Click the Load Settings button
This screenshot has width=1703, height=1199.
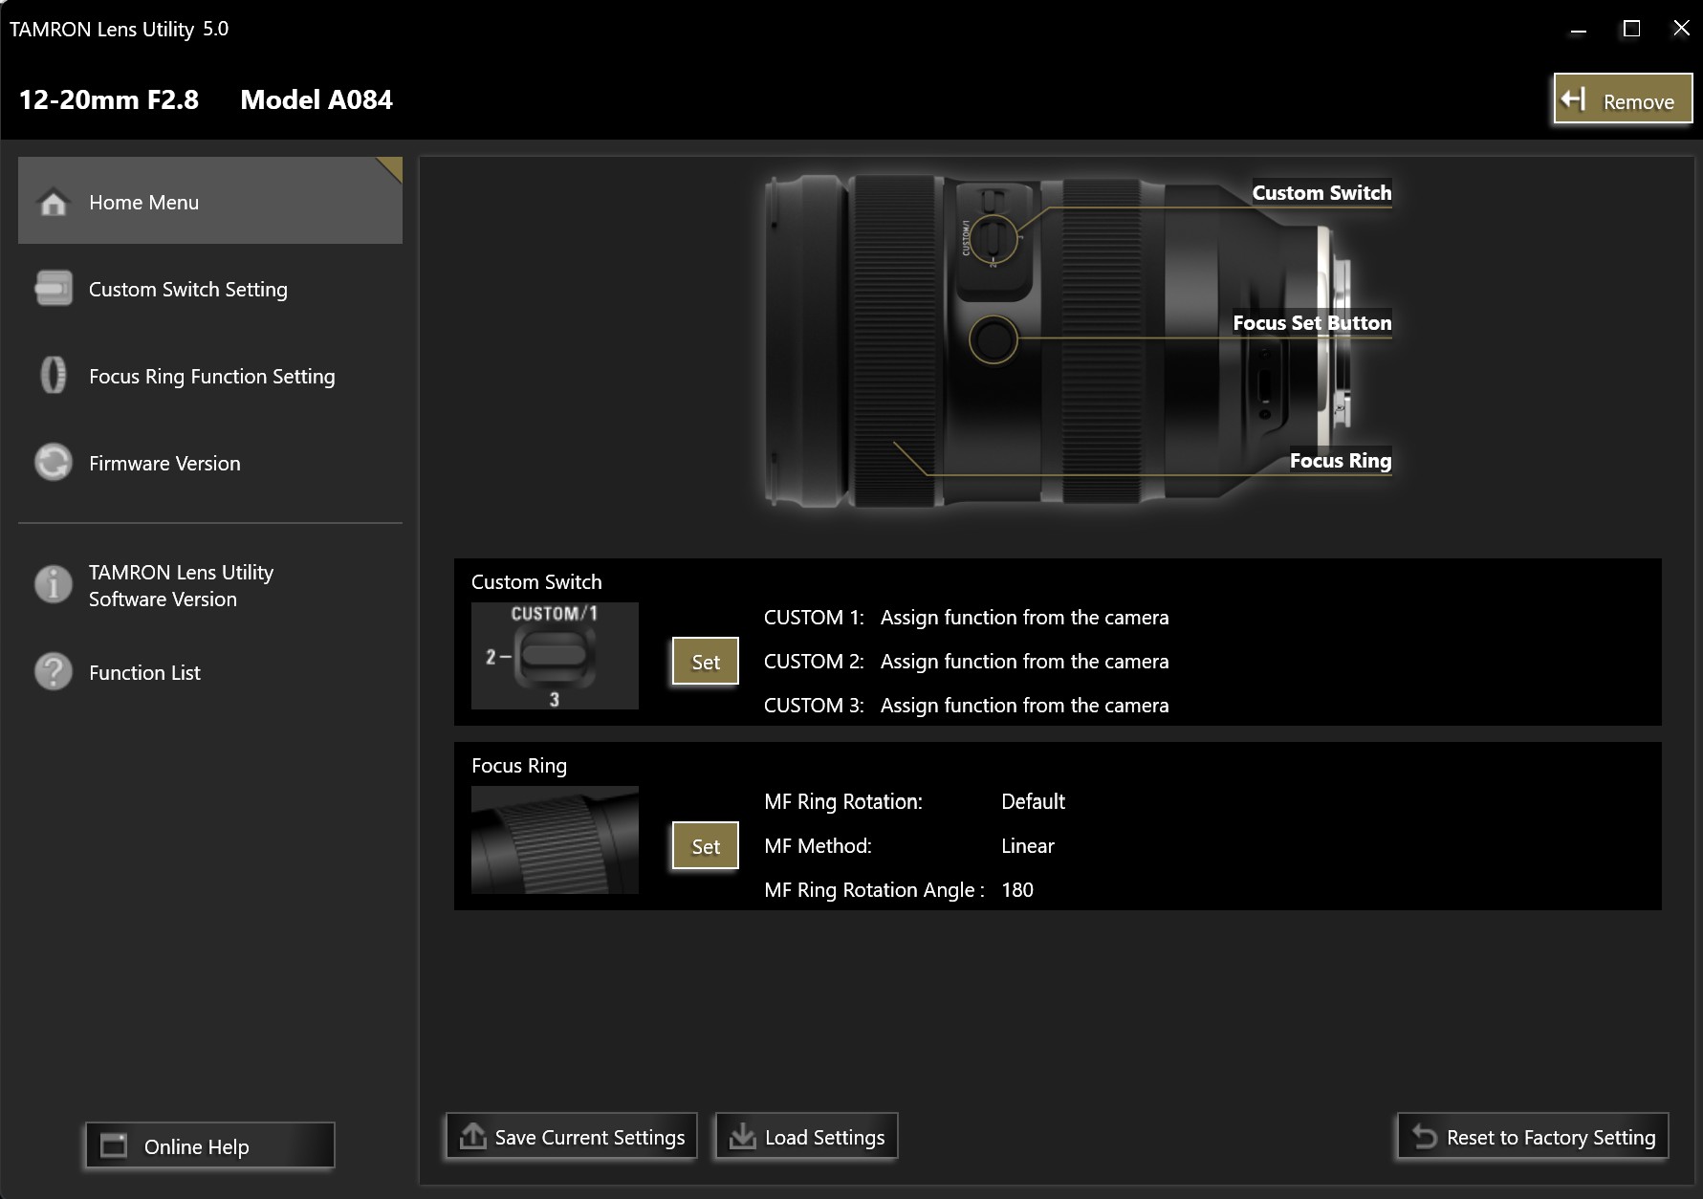tap(807, 1137)
